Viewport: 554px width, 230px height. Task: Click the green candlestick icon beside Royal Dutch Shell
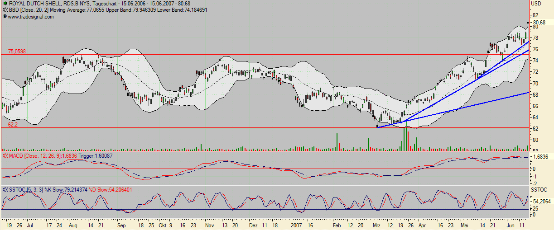5,4
